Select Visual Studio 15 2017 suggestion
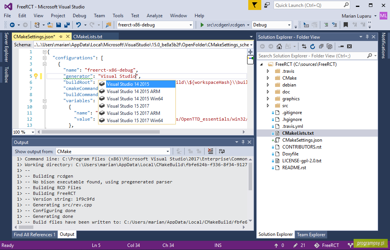 click(x=137, y=106)
